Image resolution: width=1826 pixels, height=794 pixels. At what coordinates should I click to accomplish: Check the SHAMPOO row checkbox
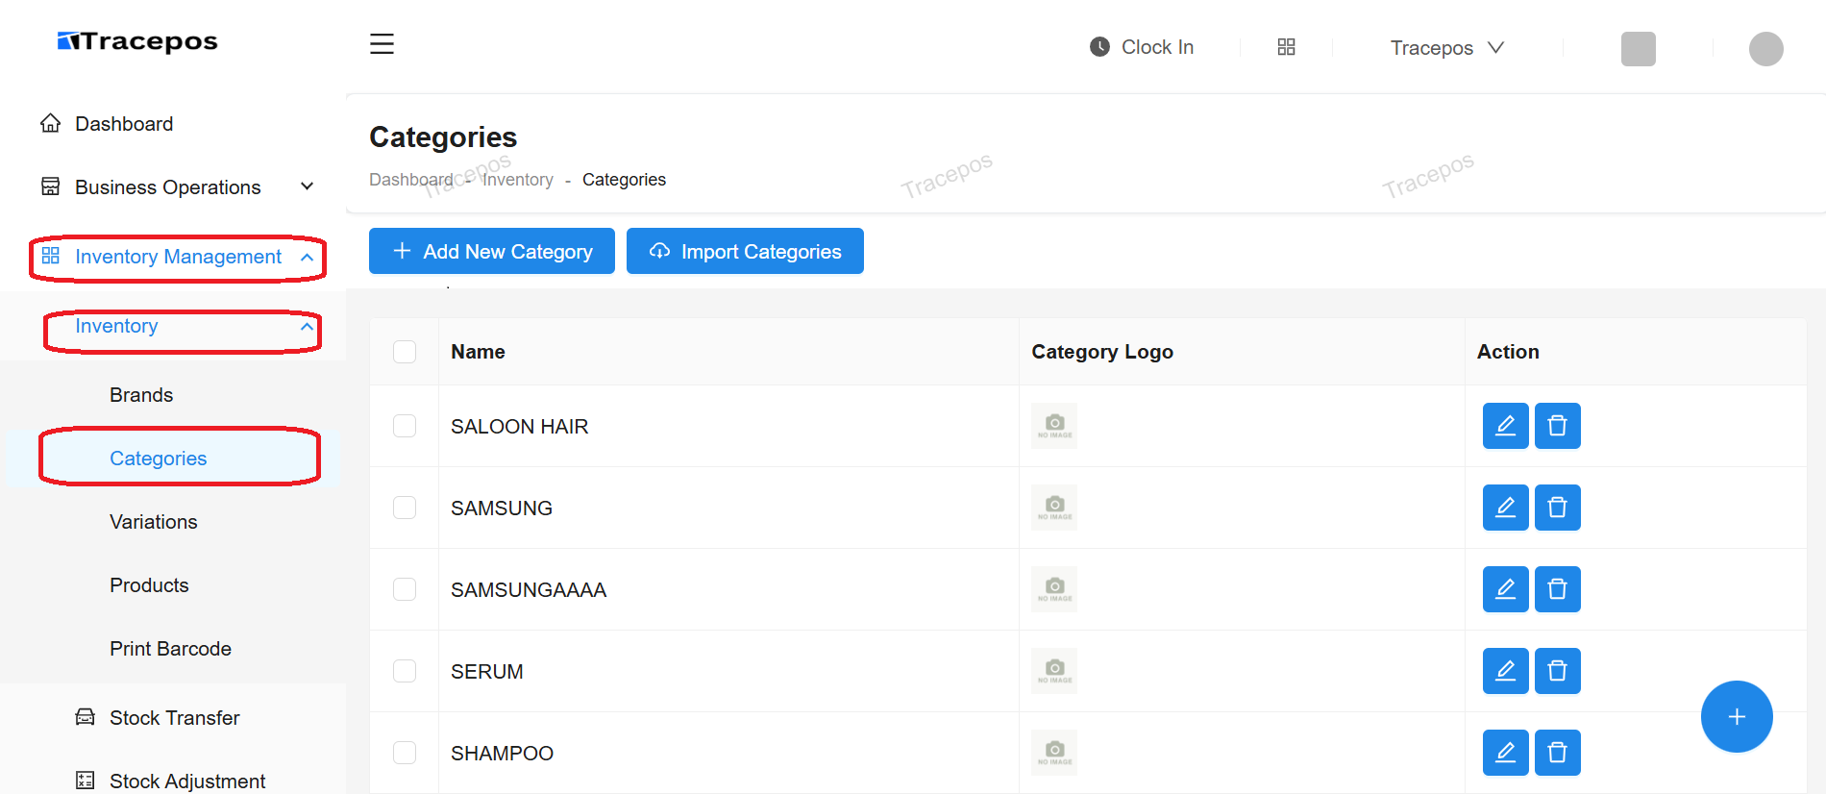[405, 753]
